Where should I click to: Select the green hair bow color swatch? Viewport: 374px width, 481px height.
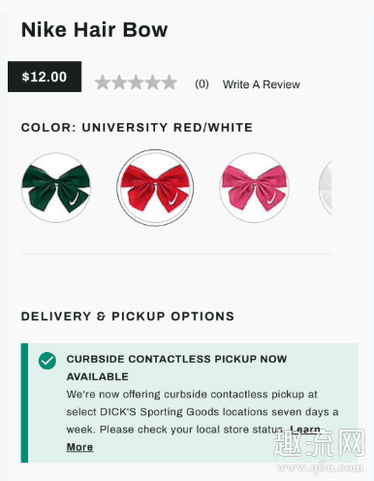(56, 188)
